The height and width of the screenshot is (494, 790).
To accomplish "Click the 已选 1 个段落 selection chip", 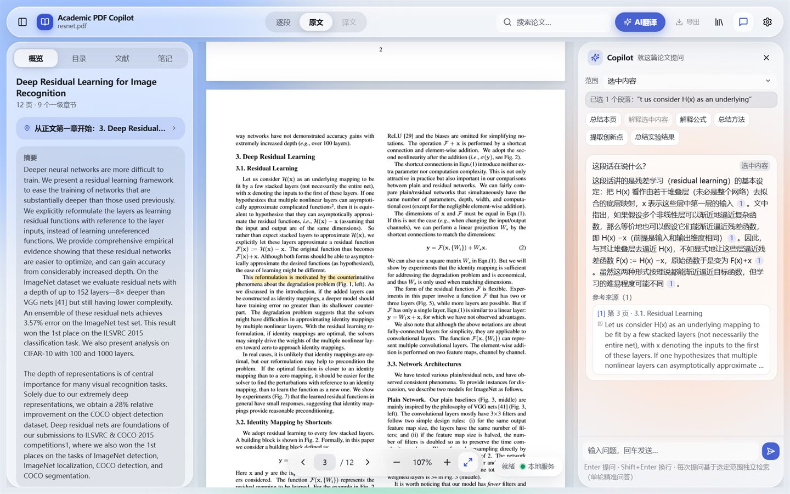I will click(681, 99).
